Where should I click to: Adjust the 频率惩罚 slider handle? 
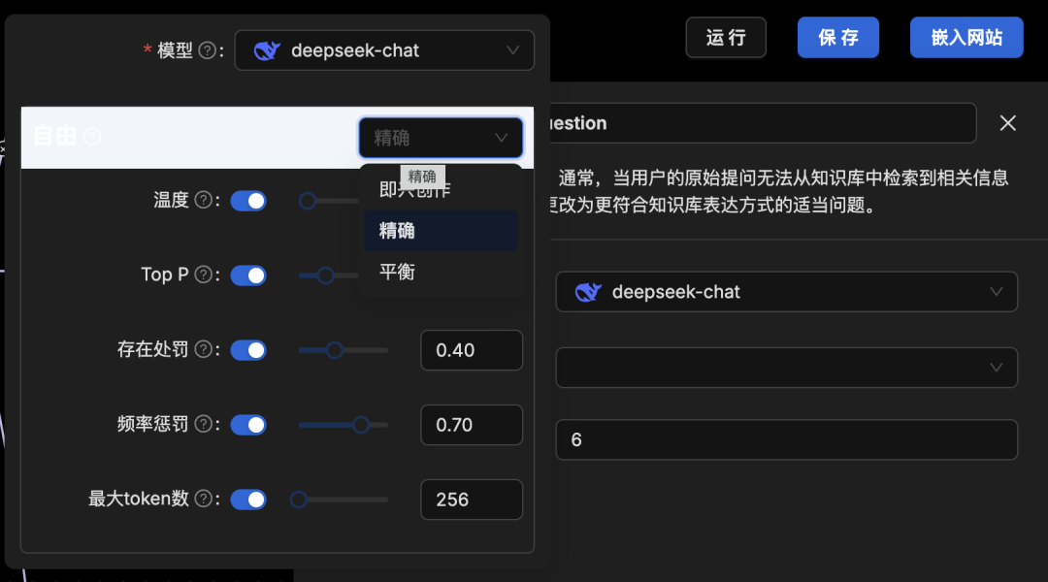pos(361,425)
